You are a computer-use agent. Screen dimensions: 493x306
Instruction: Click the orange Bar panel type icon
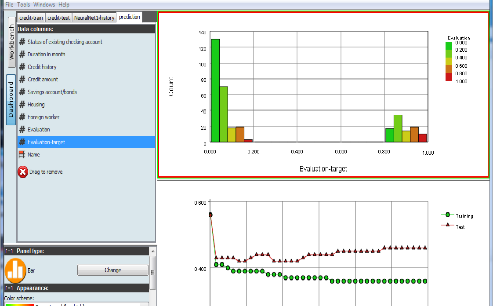(x=15, y=270)
